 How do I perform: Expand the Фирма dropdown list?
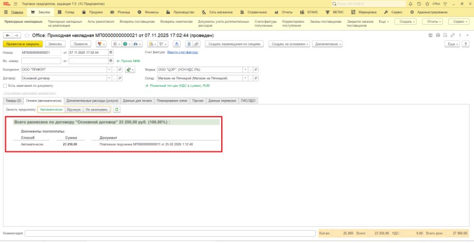click(x=246, y=70)
